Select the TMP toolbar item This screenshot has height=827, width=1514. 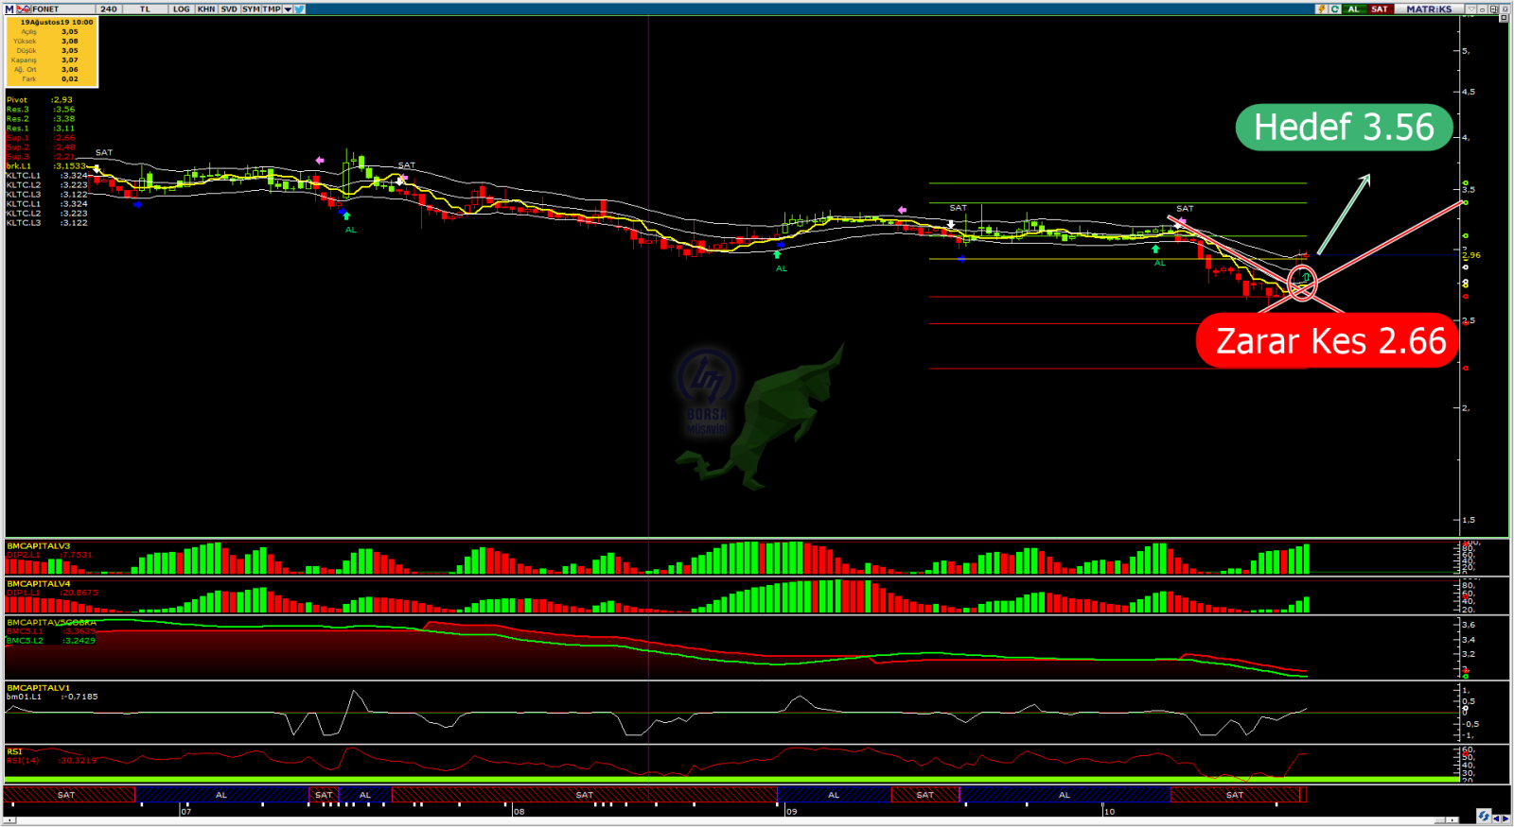point(272,9)
